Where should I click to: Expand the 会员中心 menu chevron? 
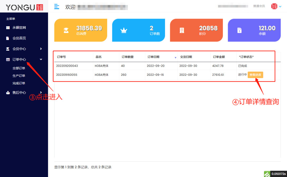[x=41, y=49]
